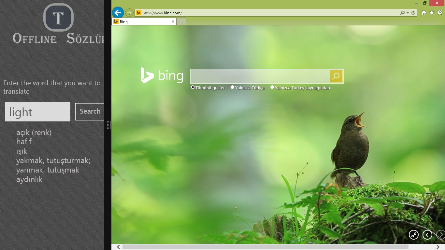Open a new blank browser tab
The image size is (445, 250).
[181, 22]
